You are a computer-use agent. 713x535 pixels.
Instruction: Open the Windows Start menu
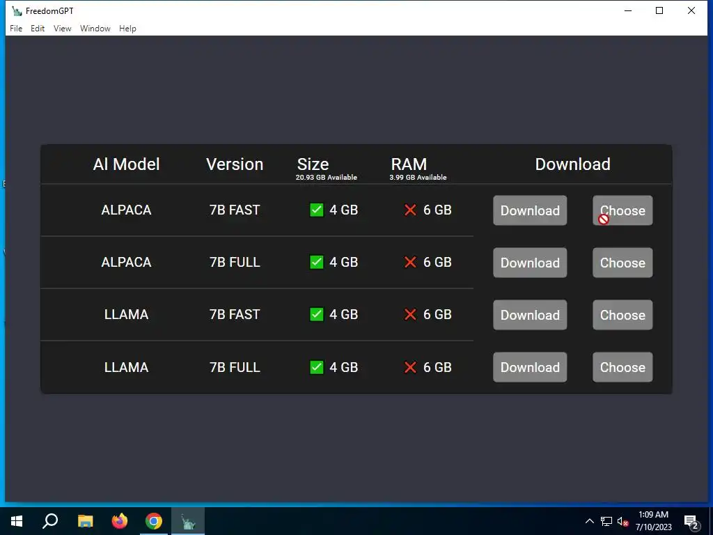point(17,521)
